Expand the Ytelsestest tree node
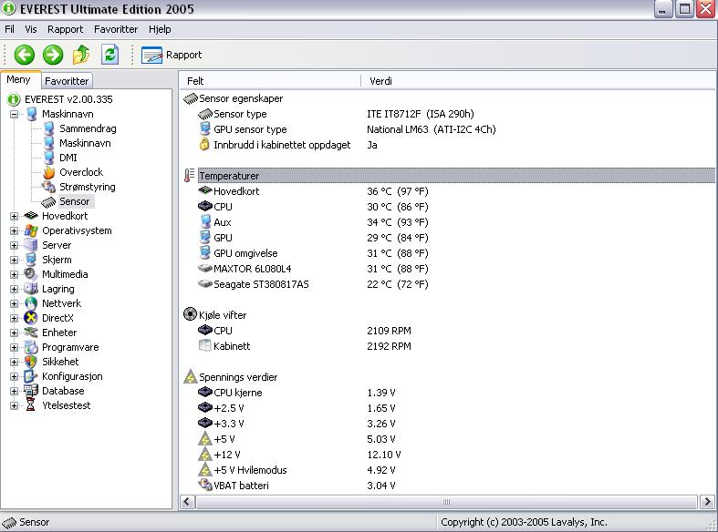The width and height of the screenshot is (718, 532). point(15,406)
